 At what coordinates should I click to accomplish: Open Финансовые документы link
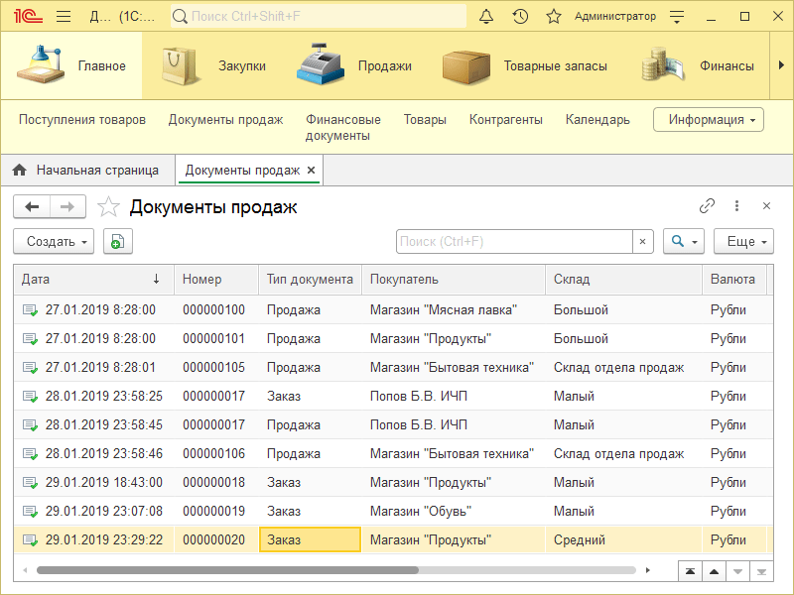[x=342, y=128]
